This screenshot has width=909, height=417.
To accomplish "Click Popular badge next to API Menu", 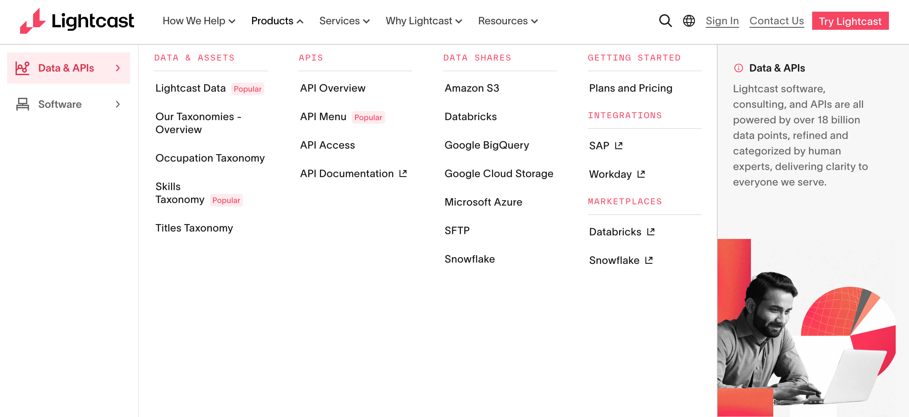I will (x=368, y=117).
